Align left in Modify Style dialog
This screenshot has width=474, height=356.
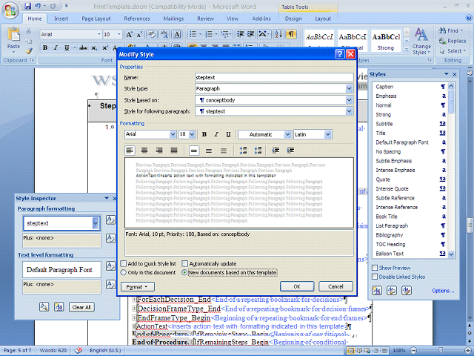coord(130,151)
